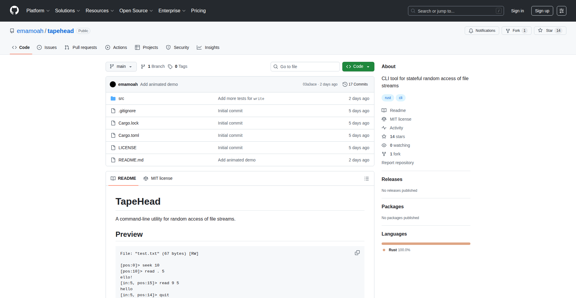Open the Code download dropdown arrow
The image size is (576, 298).
[x=368, y=67]
